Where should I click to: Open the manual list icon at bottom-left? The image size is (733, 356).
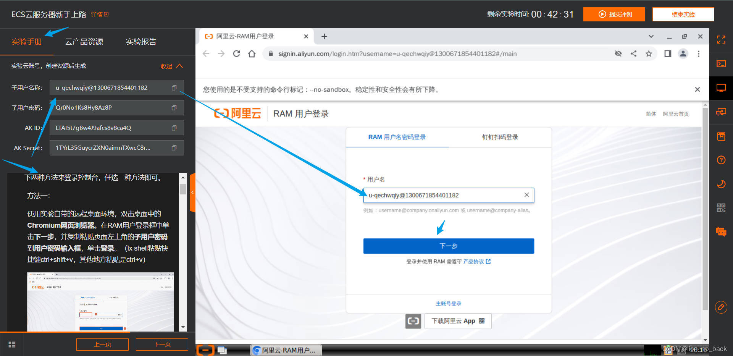pos(12,344)
